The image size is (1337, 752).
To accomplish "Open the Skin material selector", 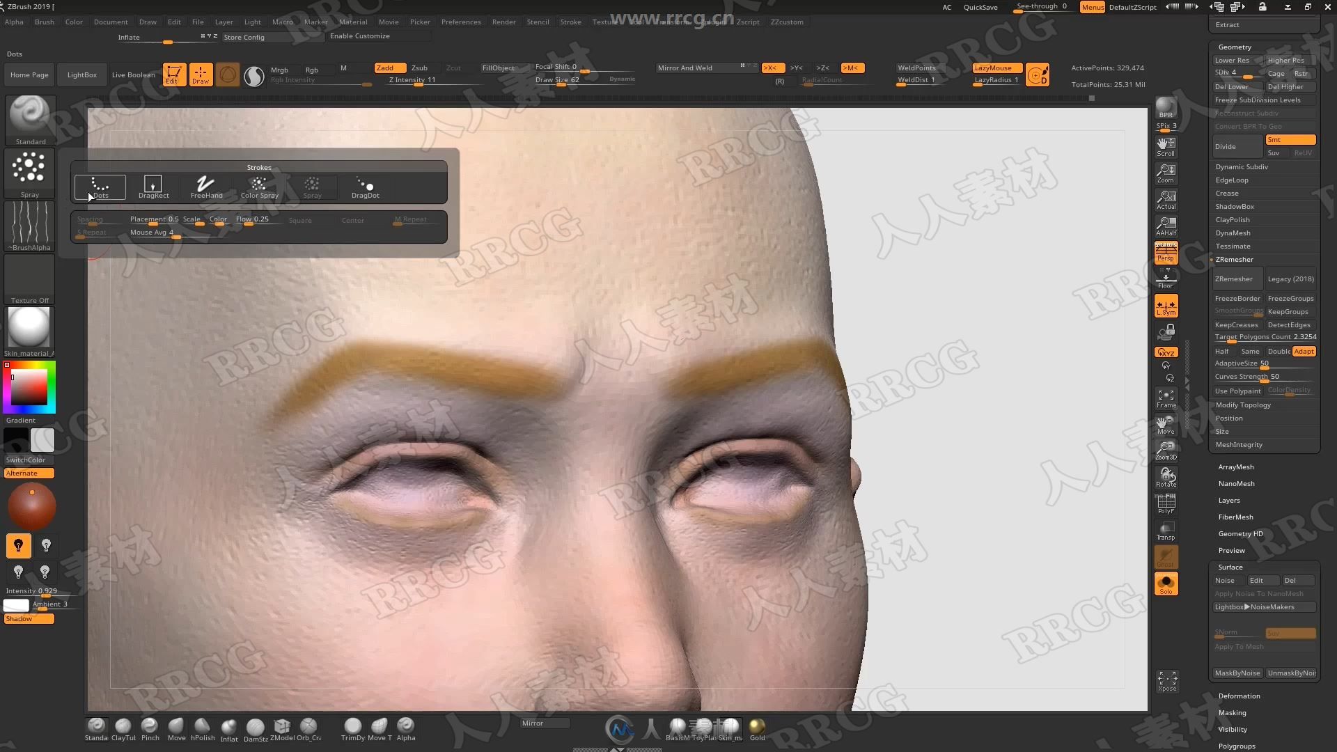I will tap(30, 332).
